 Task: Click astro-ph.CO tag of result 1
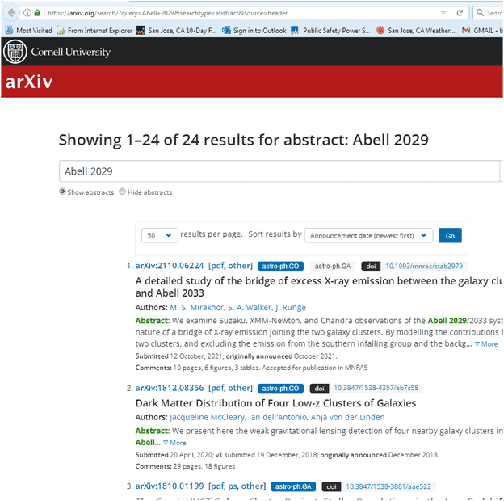(x=280, y=266)
